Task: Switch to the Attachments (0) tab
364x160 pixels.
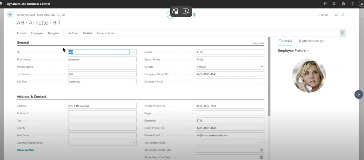Action: (x=311, y=41)
